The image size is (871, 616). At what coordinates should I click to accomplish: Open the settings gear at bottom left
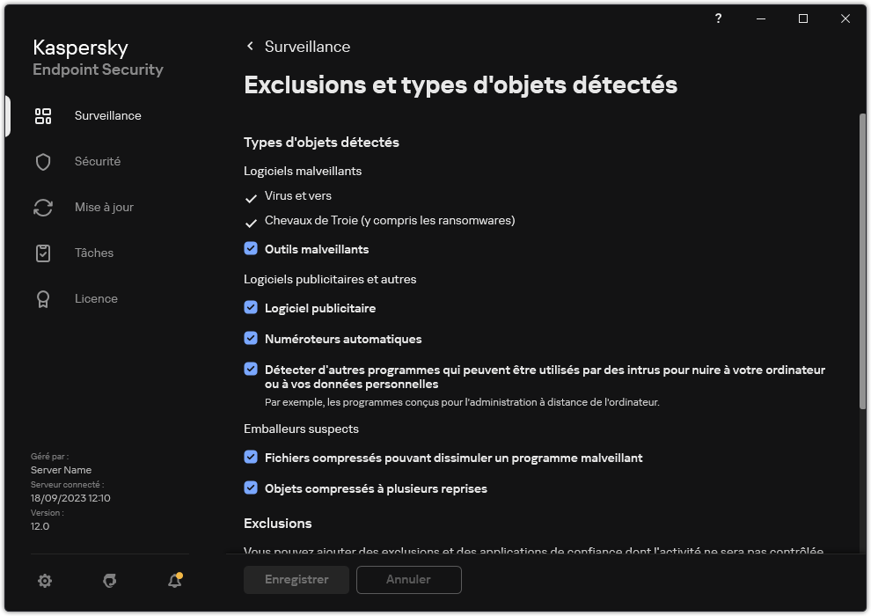pos(44,581)
